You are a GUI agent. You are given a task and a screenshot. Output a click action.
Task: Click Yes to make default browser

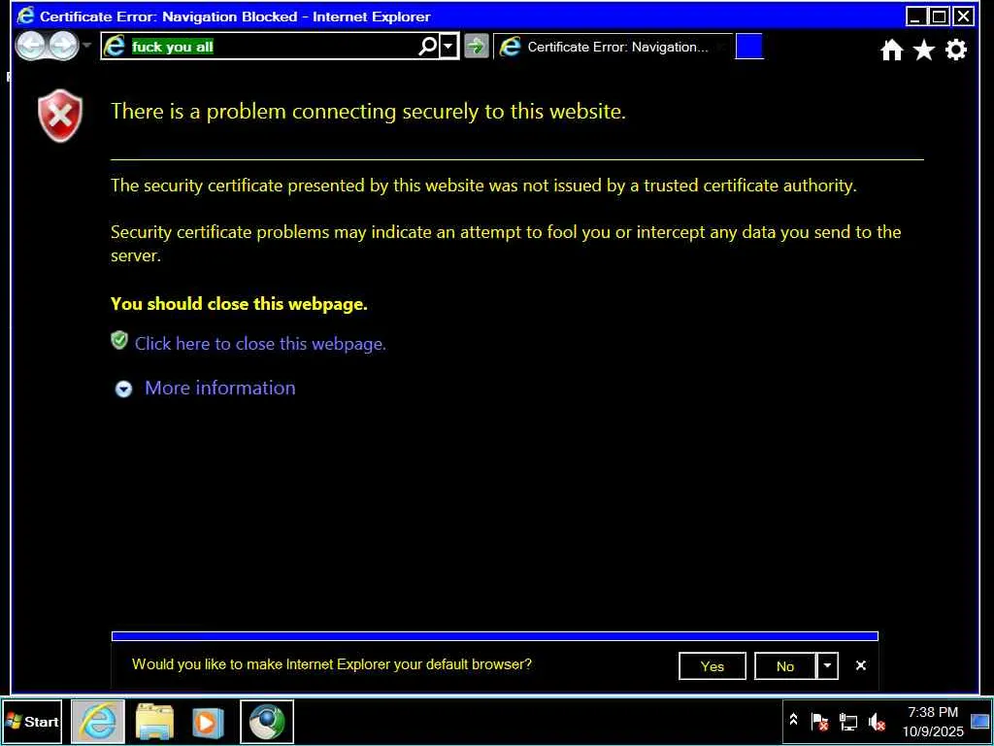pos(712,666)
